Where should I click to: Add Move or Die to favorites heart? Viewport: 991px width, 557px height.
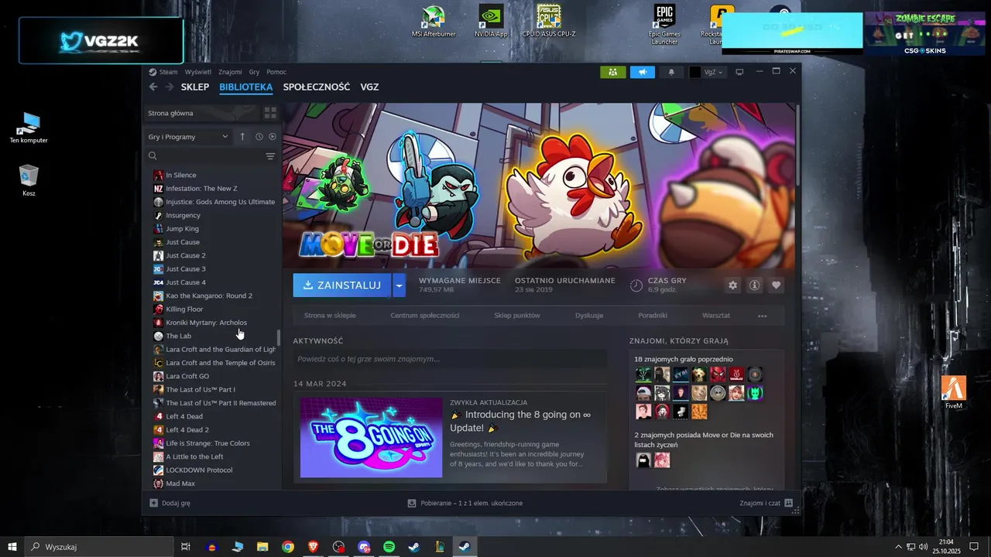click(x=776, y=285)
